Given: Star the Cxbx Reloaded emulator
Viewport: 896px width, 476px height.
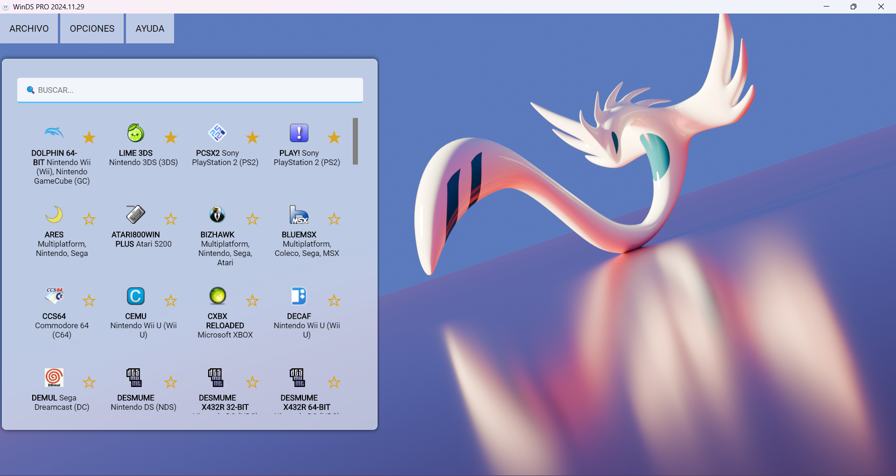Looking at the screenshot, I should 252,301.
